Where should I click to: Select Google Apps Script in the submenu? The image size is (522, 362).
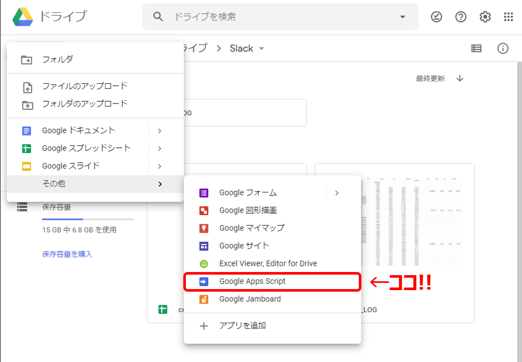(272, 282)
